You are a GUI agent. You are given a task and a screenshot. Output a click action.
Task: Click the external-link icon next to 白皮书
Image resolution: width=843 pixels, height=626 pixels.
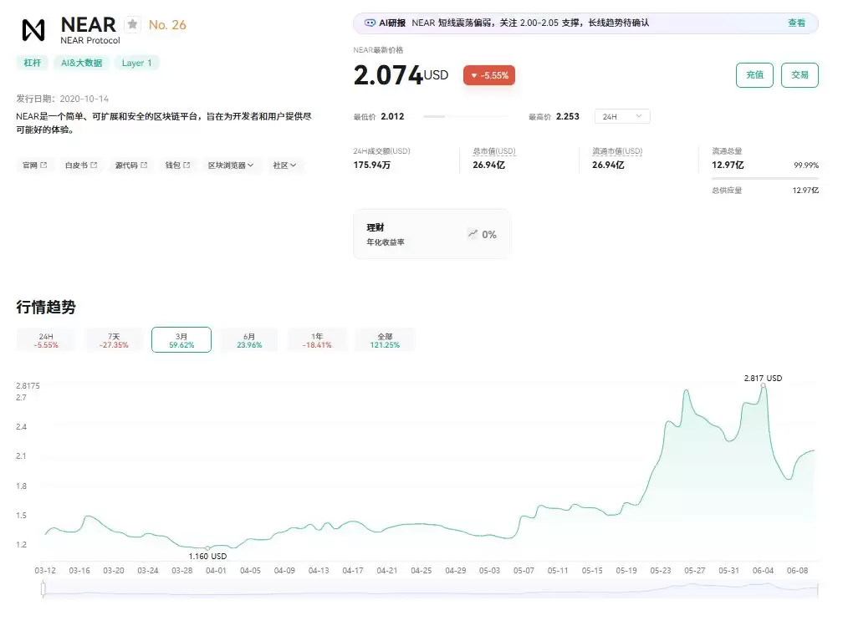click(94, 165)
